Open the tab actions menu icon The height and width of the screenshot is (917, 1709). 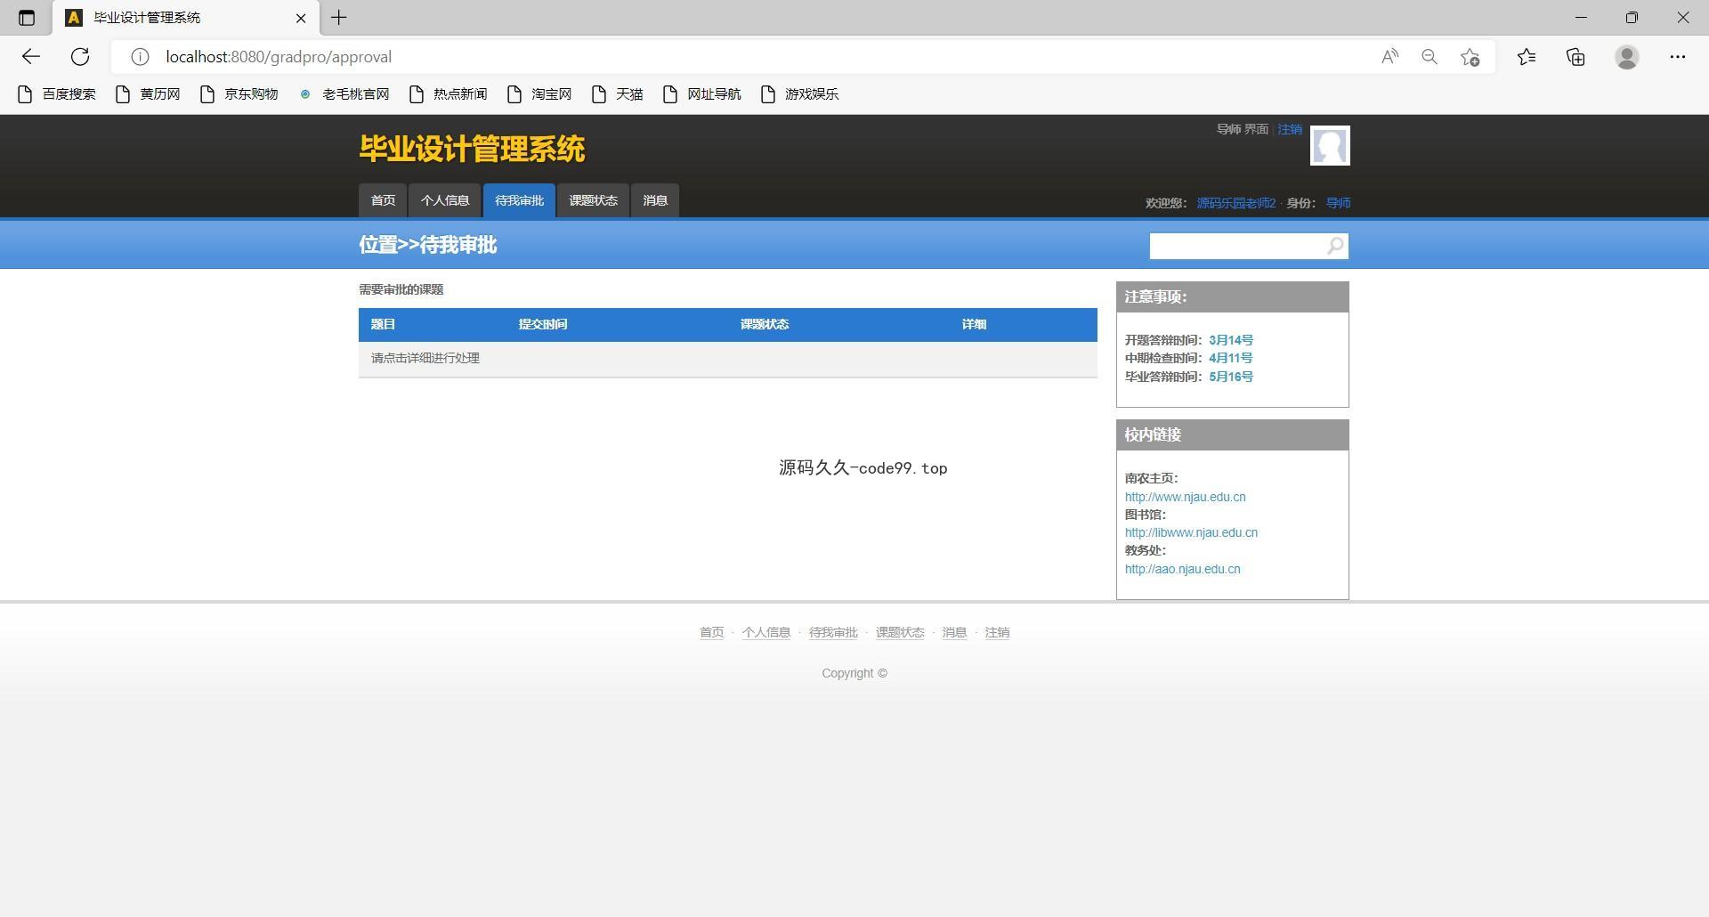click(27, 18)
